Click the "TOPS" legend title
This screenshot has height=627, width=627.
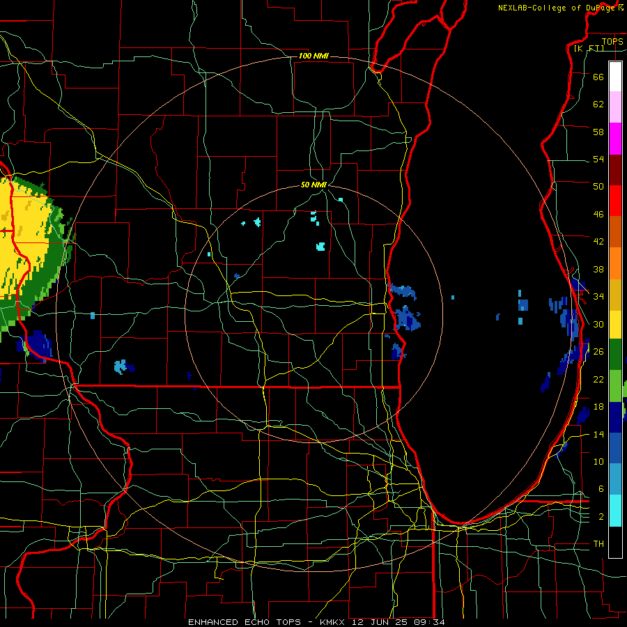[612, 41]
